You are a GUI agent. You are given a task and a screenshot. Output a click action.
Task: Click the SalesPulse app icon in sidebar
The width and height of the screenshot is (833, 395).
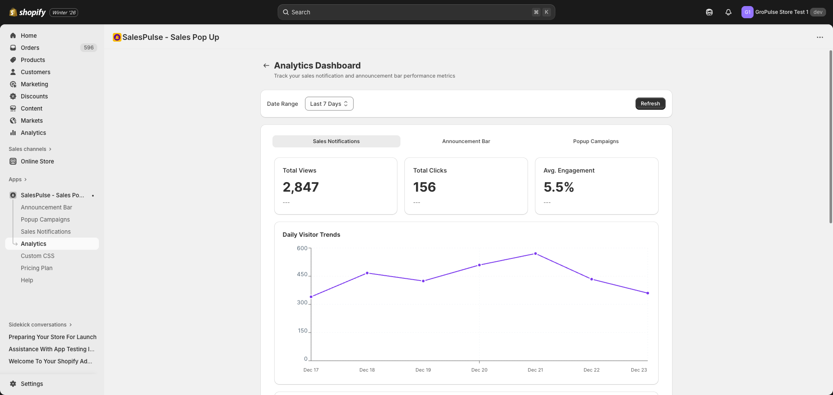[x=13, y=195]
